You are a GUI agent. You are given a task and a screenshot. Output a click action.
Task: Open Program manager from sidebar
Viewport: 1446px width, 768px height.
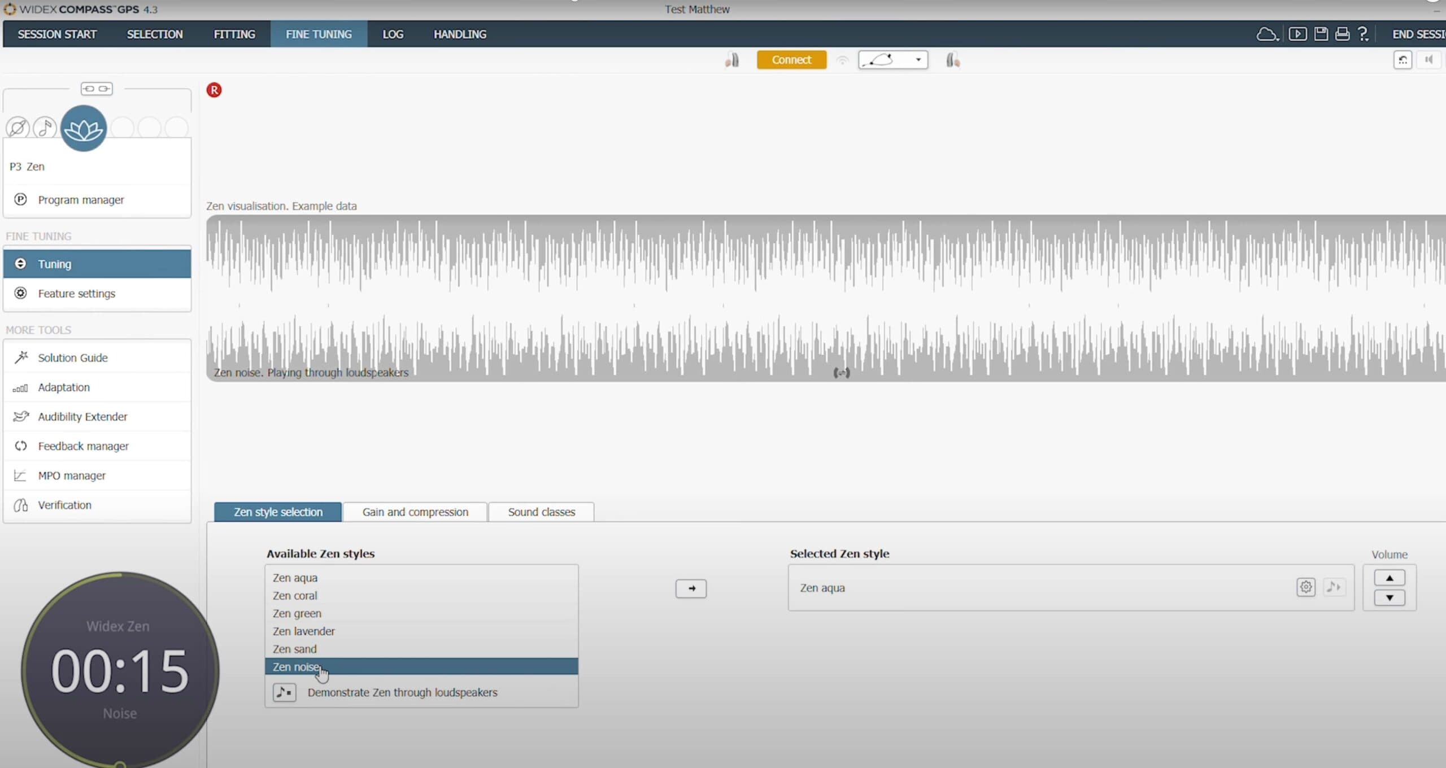pos(97,200)
